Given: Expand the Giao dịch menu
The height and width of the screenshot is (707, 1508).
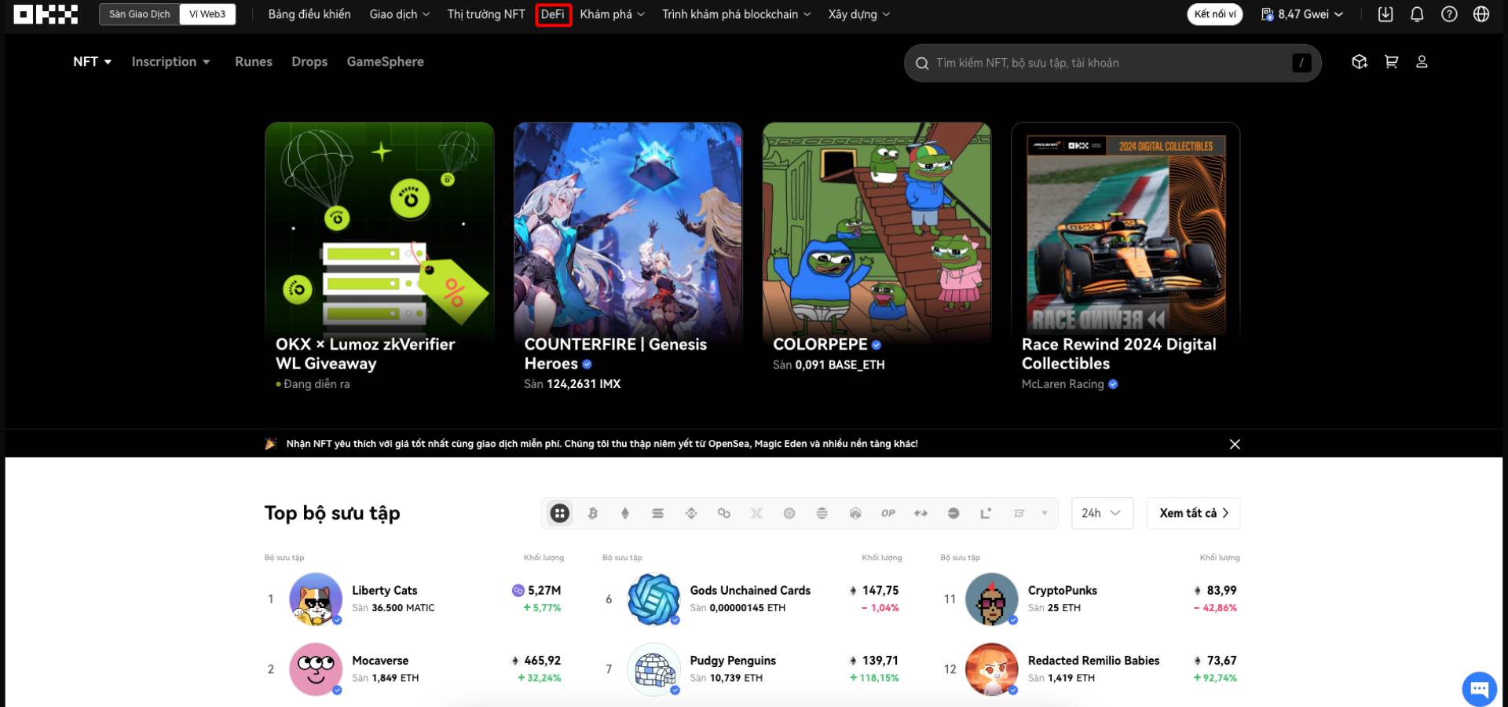Looking at the screenshot, I should (x=400, y=14).
